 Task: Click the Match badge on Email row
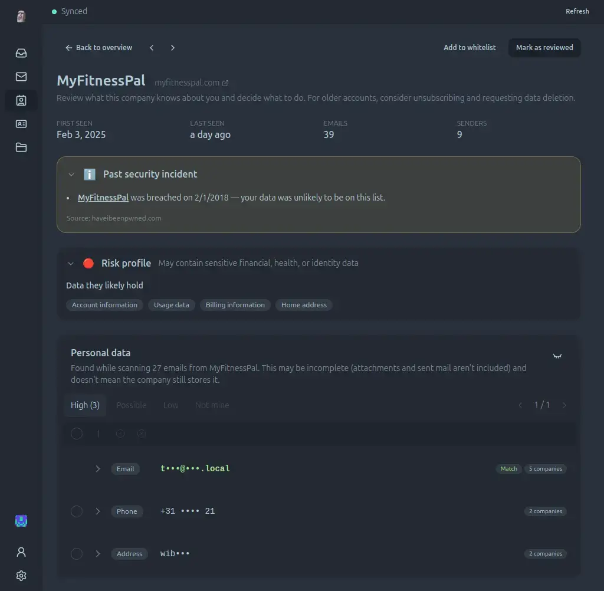coord(508,469)
